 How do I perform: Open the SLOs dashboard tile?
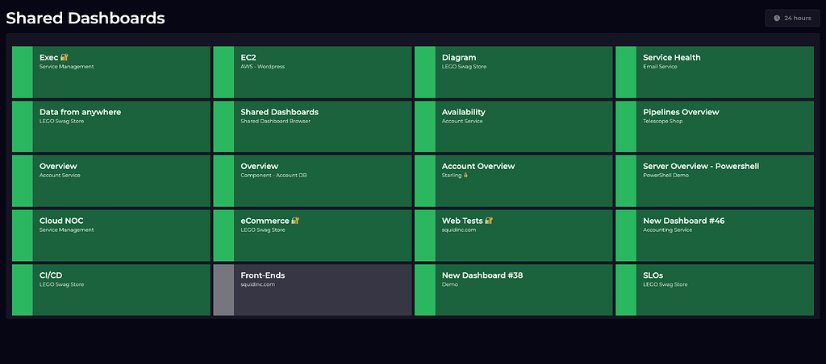coord(715,290)
